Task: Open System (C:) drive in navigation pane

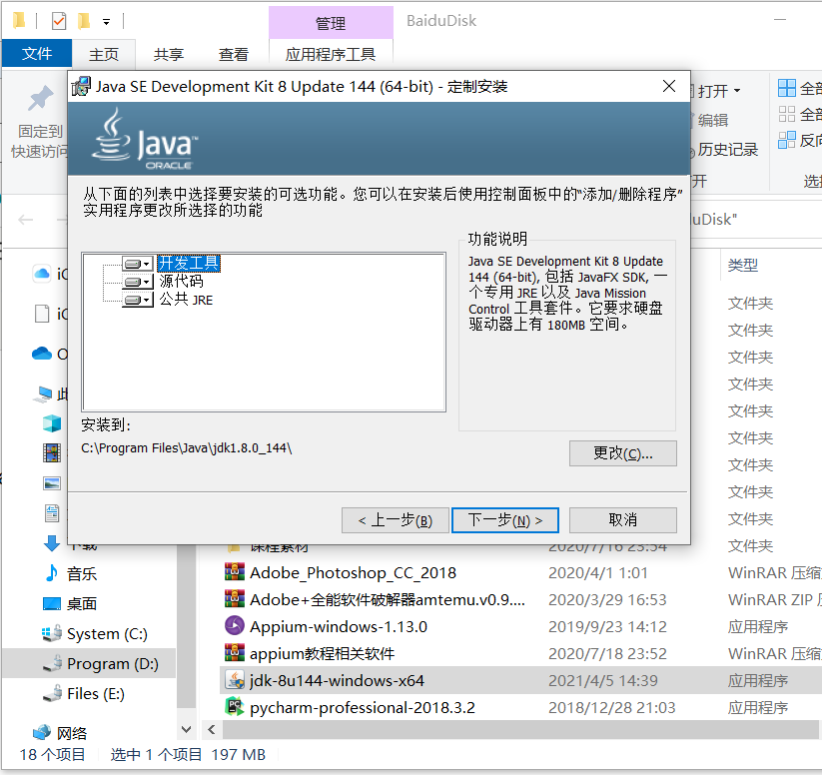Action: (107, 633)
